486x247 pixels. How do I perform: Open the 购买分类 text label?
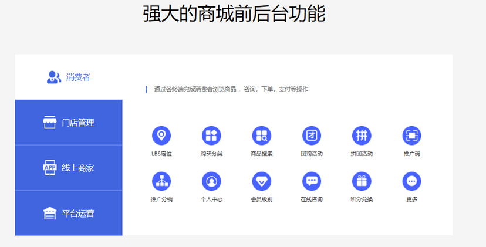tap(211, 154)
